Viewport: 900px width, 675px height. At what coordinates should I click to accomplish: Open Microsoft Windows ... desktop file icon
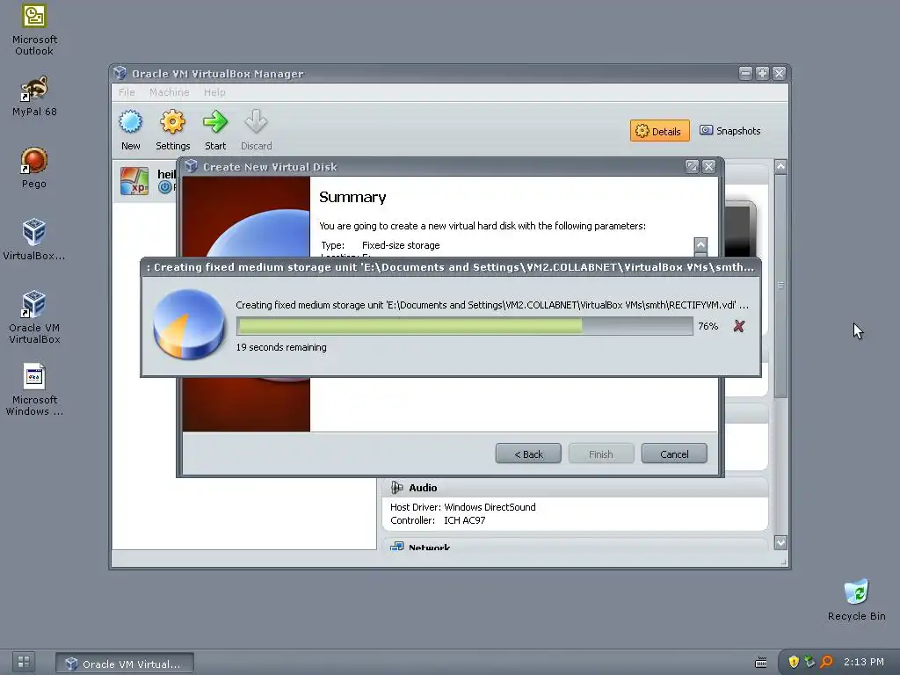point(34,388)
